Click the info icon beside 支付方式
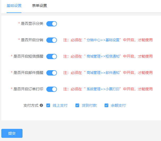 pos(41,106)
